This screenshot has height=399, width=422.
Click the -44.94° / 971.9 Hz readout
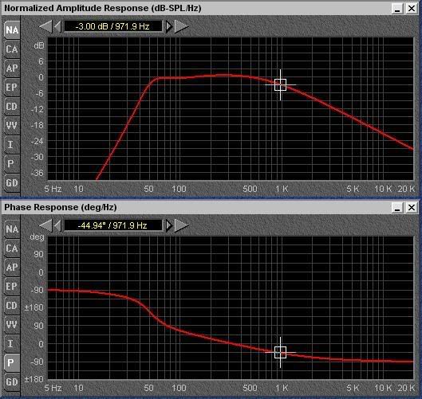[x=112, y=225]
